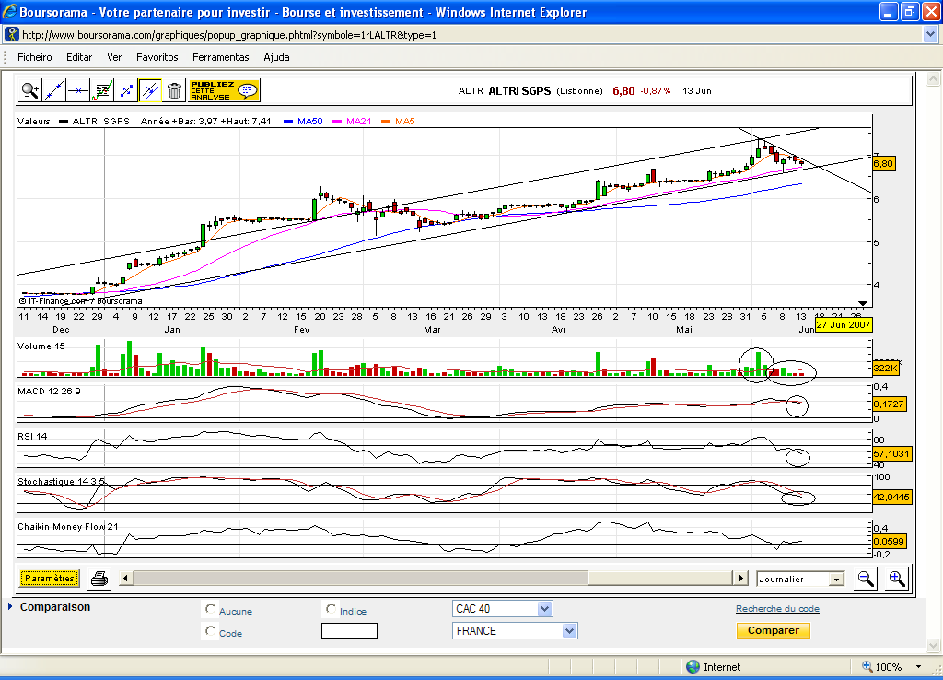
Task: Click the printer icon
Action: tap(99, 579)
